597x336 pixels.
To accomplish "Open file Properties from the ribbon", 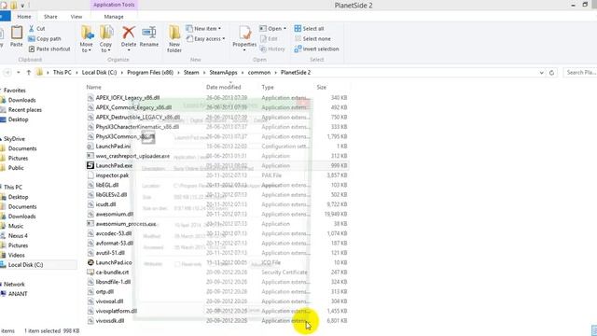I will pyautogui.click(x=244, y=38).
